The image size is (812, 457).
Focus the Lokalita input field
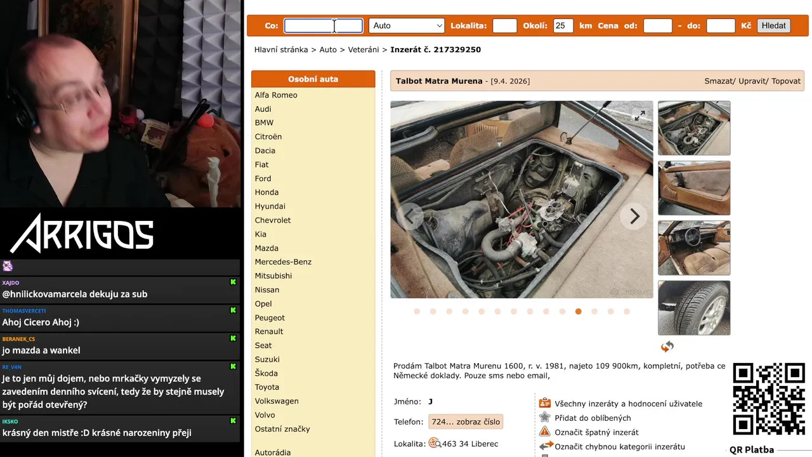(504, 25)
